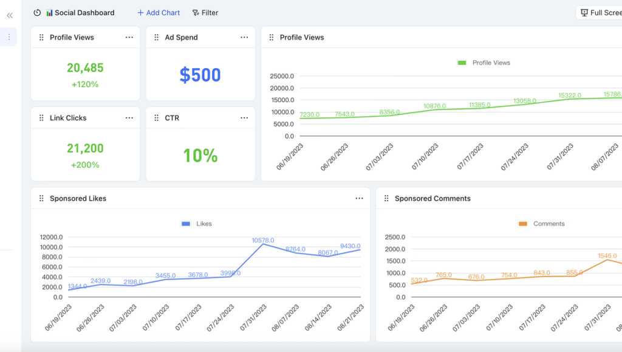Click the three-dot sidebar menu icon
Screen dimensions: 622x352
click(9, 37)
